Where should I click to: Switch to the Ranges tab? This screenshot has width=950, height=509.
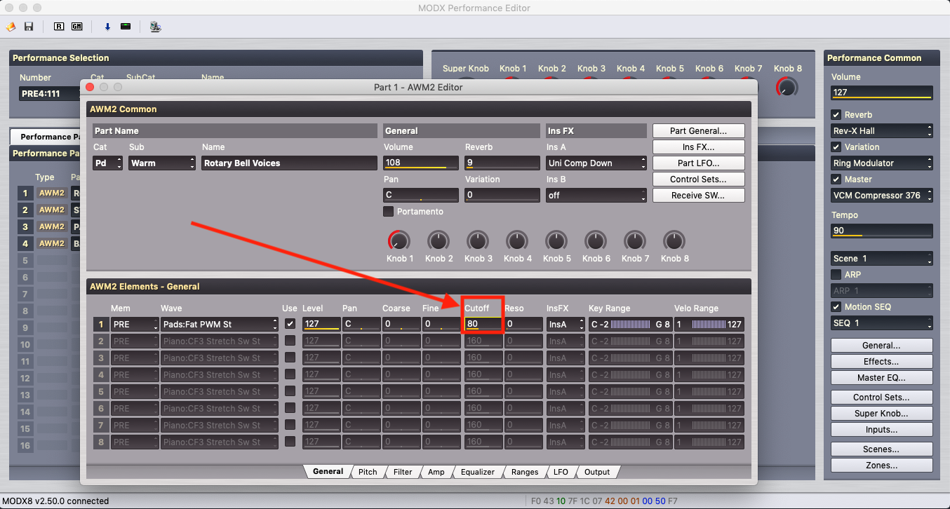pos(525,472)
